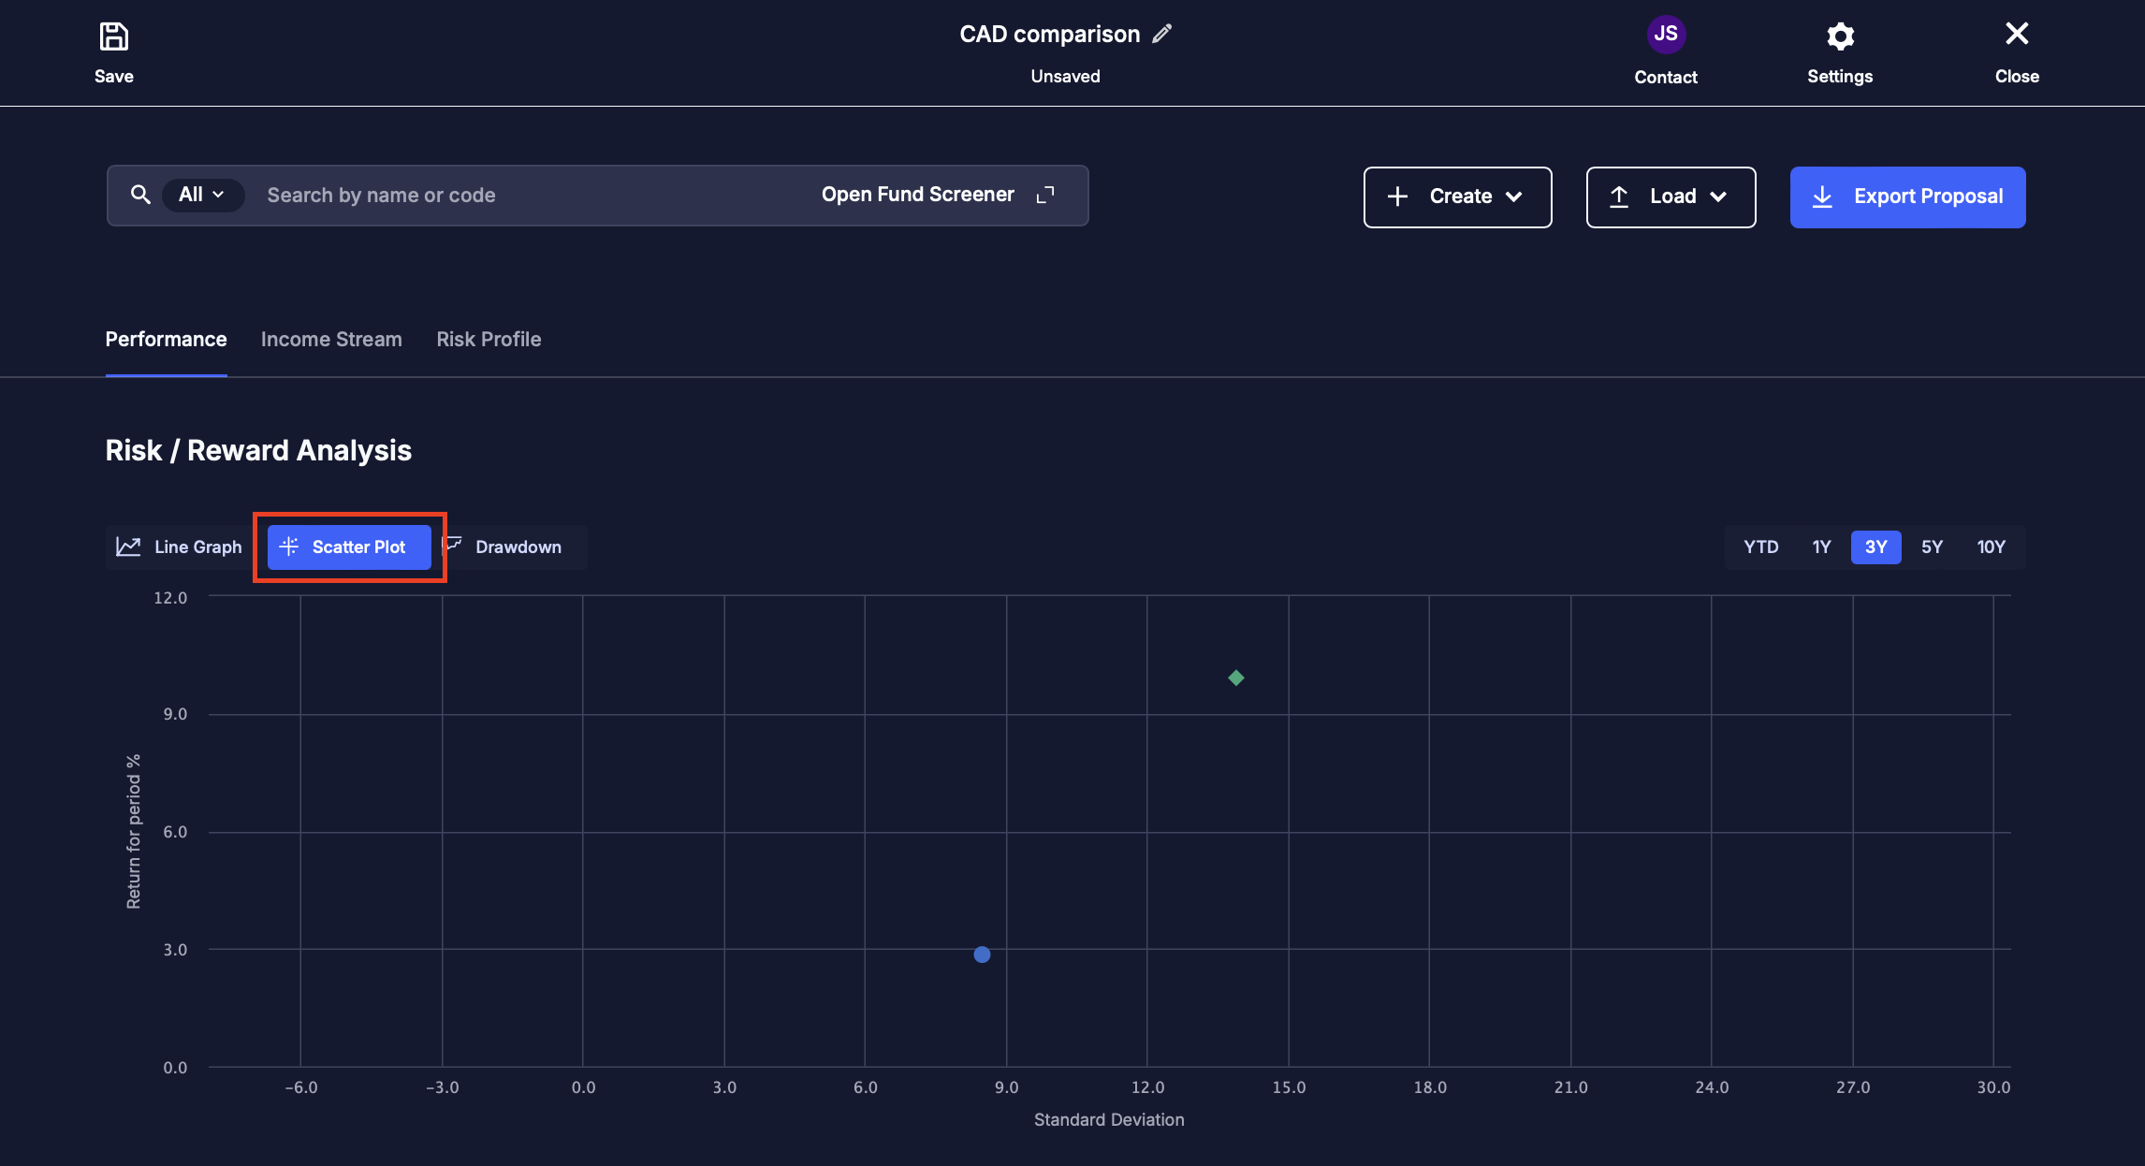Open Settings gear icon

pos(1840,36)
